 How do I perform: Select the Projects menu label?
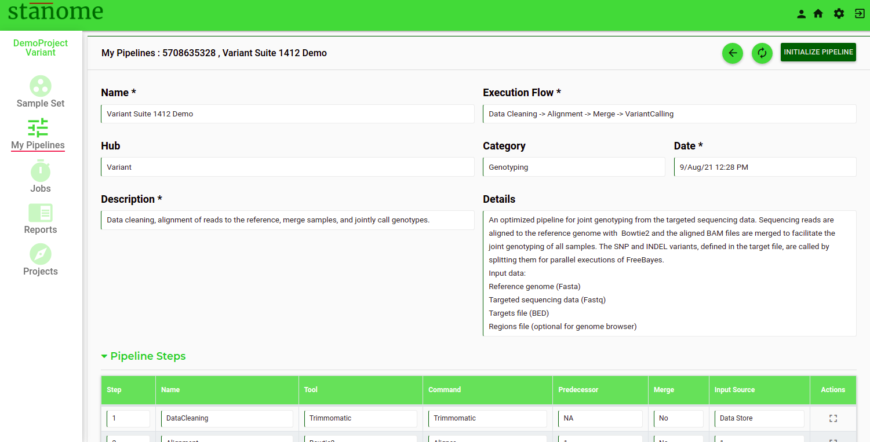tap(41, 272)
